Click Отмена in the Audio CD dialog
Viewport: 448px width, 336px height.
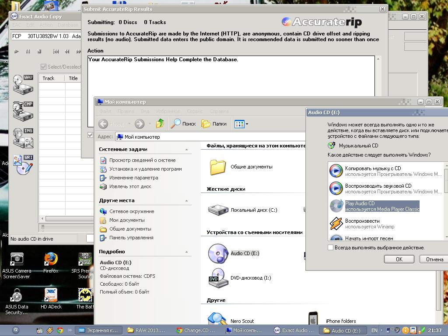pos(434,259)
